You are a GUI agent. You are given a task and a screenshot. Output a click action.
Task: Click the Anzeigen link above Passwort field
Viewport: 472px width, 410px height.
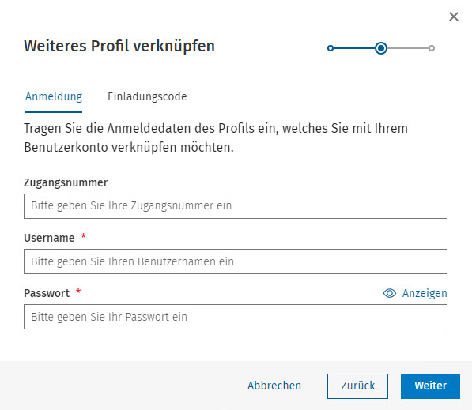click(425, 293)
